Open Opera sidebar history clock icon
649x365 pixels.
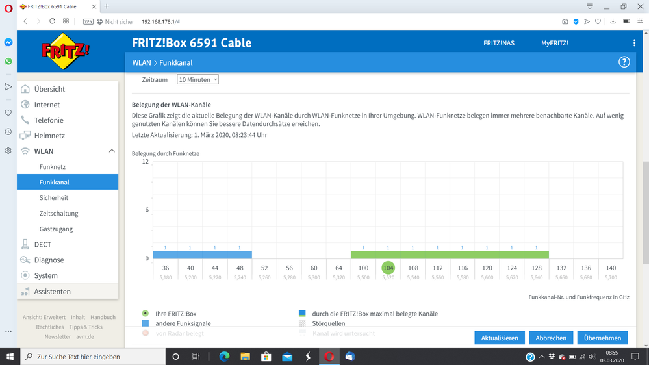point(8,132)
